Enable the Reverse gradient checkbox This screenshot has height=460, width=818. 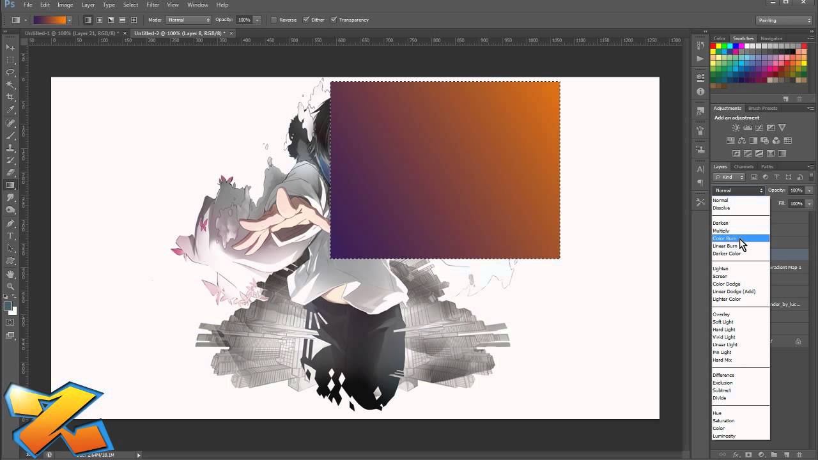(274, 20)
